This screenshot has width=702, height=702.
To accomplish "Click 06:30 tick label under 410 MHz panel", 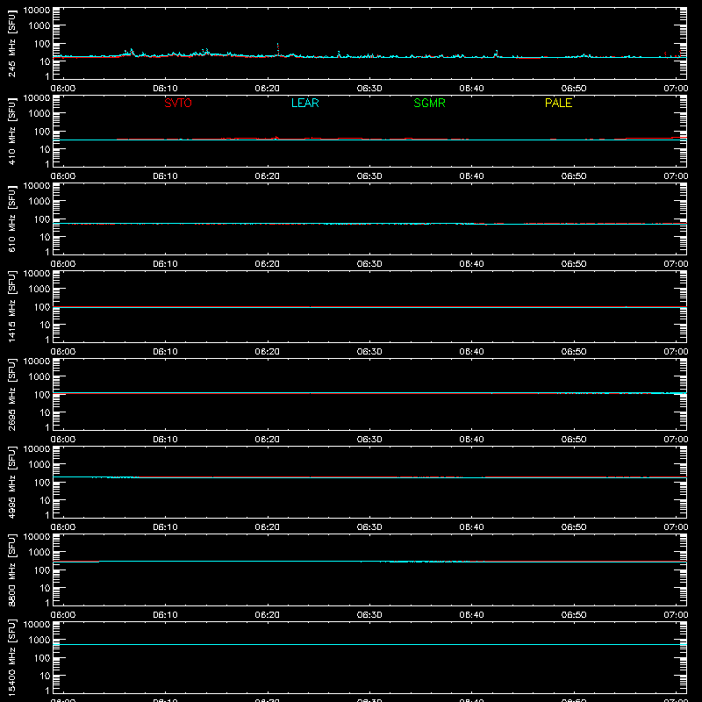I will click(x=369, y=176).
